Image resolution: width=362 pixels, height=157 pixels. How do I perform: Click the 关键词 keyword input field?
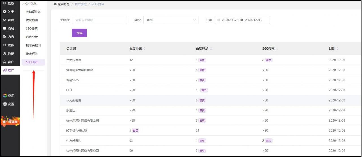click(x=99, y=20)
